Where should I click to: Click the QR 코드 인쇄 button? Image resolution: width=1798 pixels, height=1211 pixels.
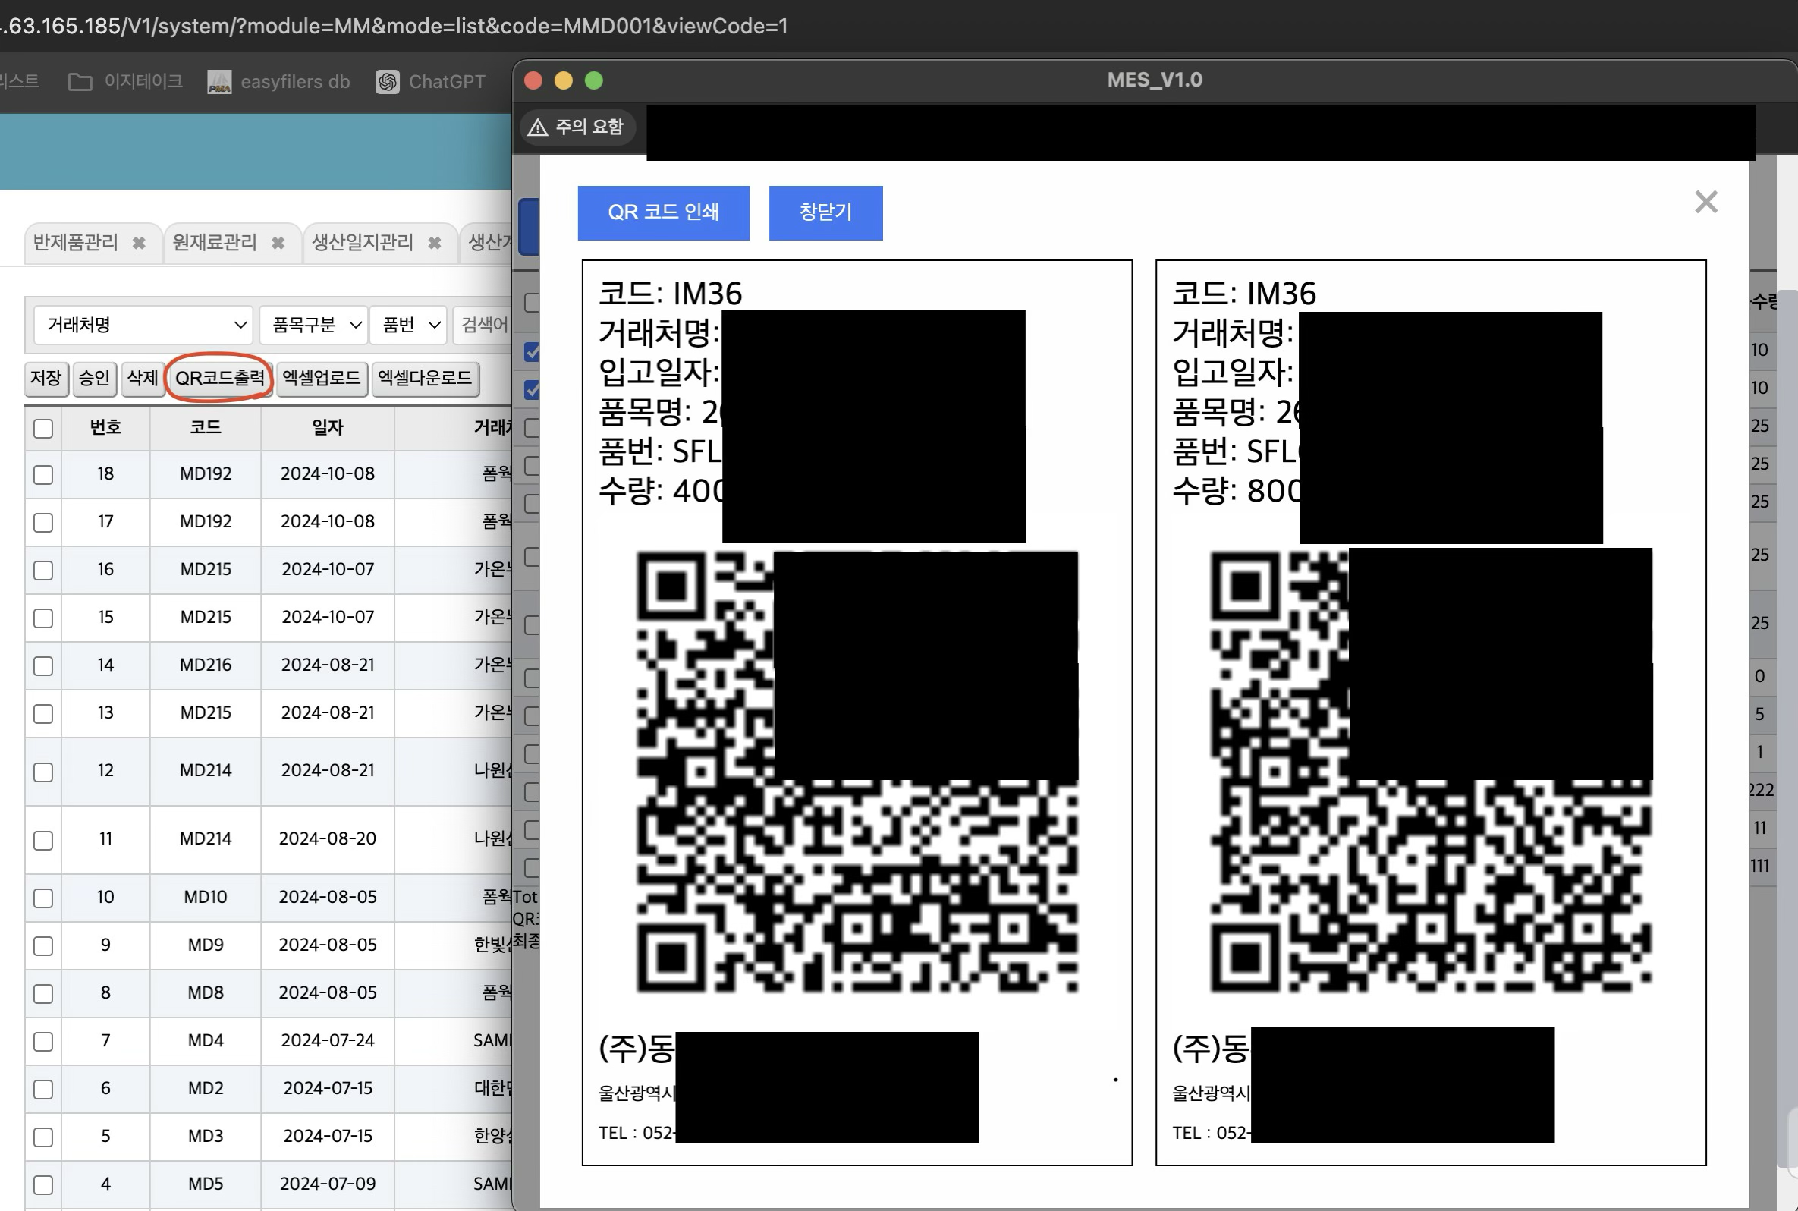pyautogui.click(x=663, y=212)
